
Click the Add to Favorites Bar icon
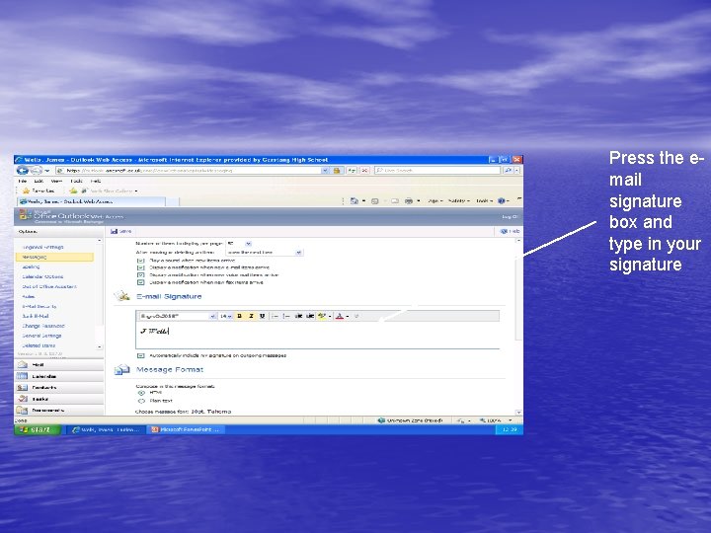coord(73,190)
